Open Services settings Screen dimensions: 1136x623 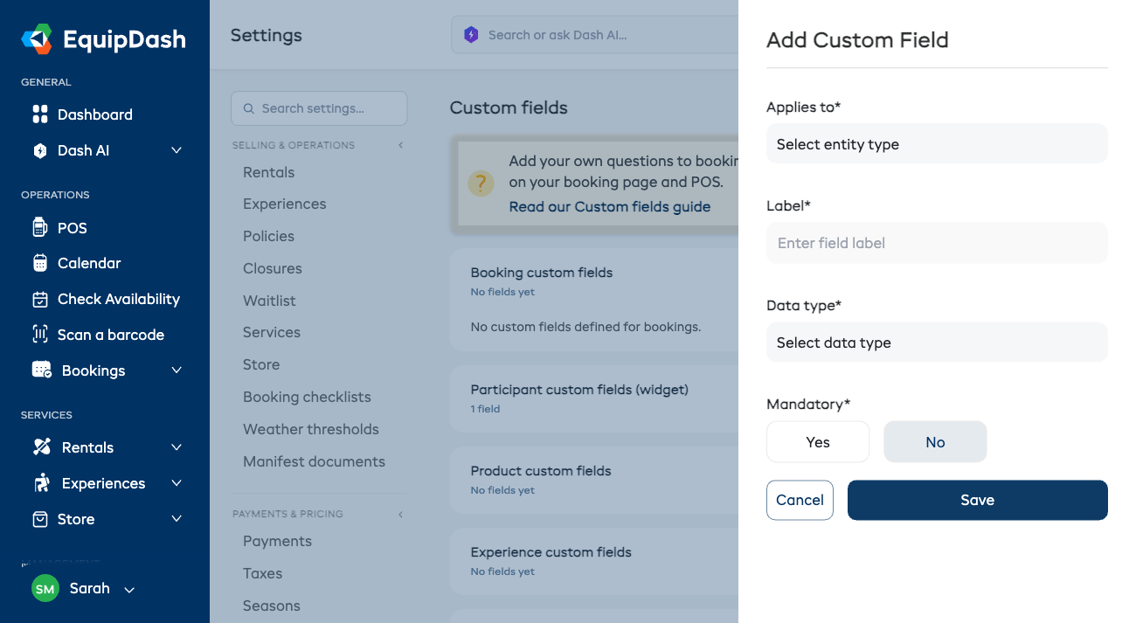click(272, 332)
